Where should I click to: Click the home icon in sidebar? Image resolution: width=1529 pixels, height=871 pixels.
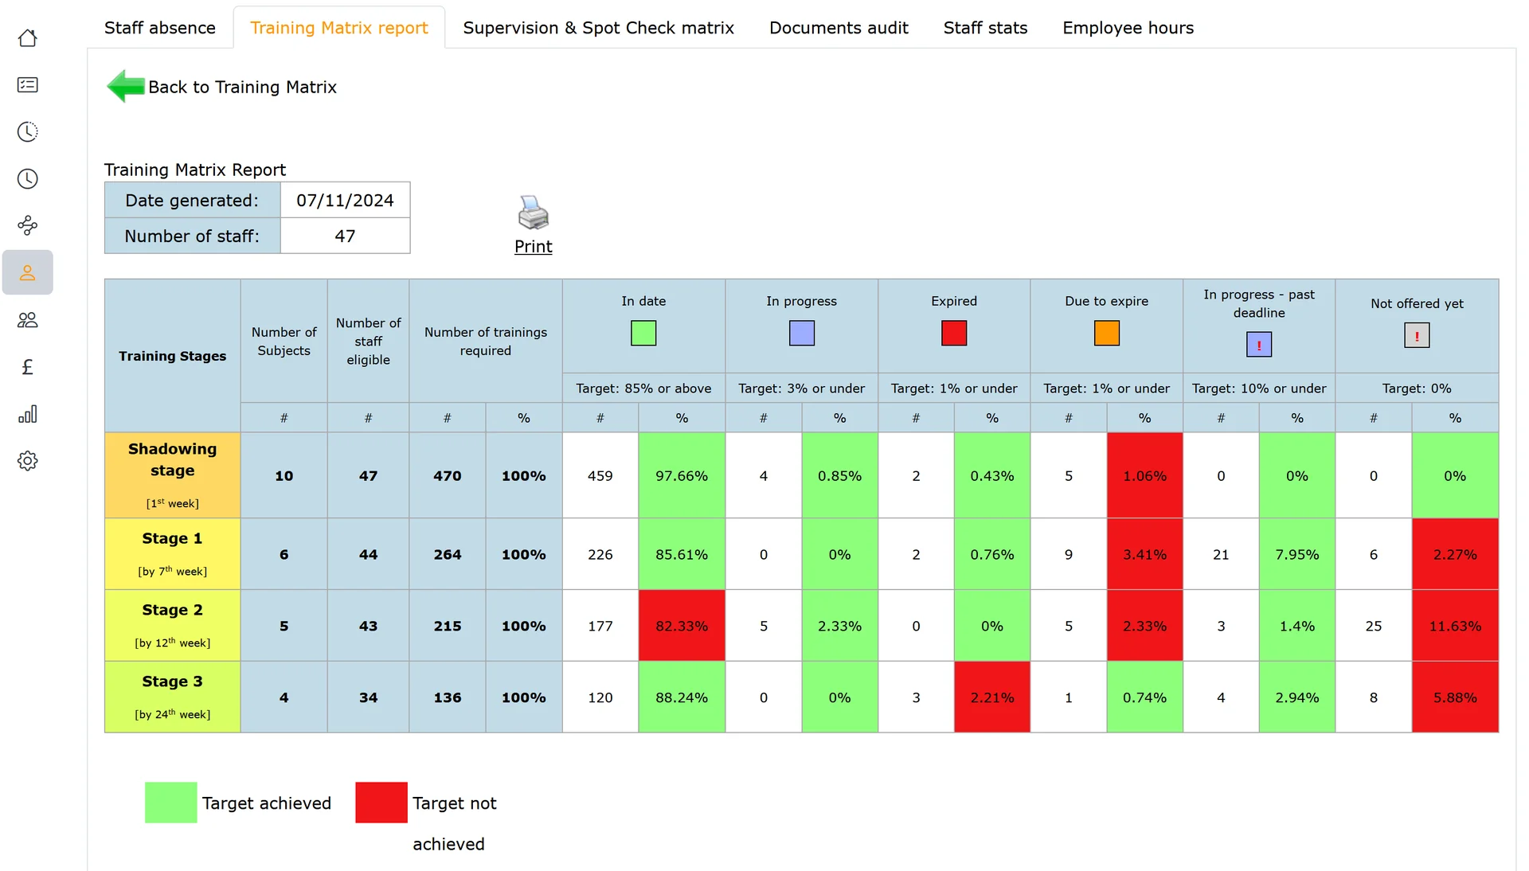click(x=27, y=38)
